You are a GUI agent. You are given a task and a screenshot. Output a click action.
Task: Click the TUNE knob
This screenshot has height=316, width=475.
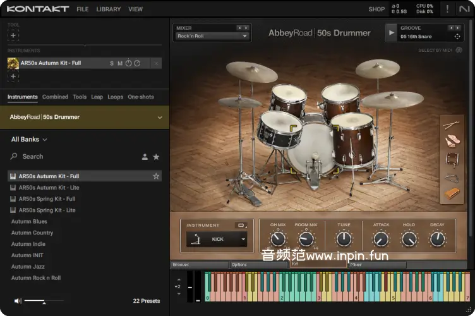click(344, 239)
